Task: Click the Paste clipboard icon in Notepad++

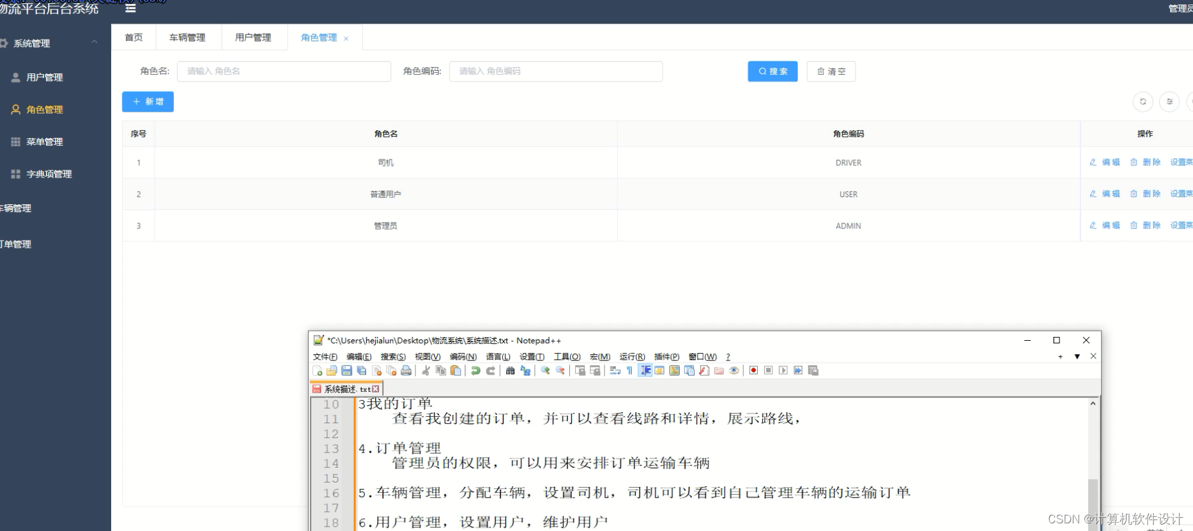Action: click(x=456, y=370)
